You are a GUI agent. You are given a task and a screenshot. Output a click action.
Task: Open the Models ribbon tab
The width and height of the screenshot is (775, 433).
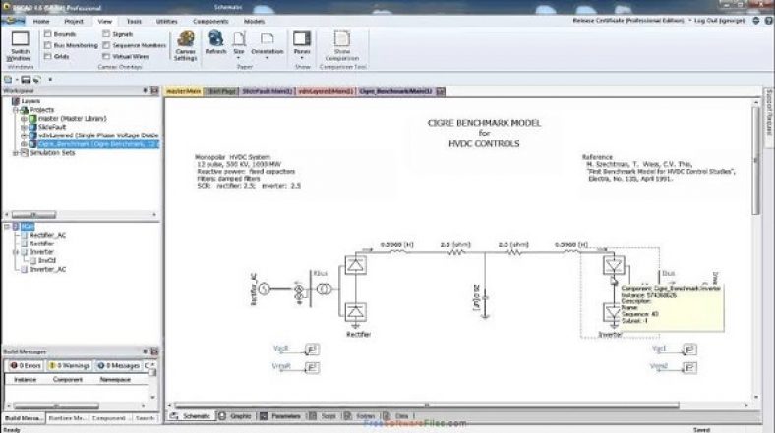tap(254, 22)
